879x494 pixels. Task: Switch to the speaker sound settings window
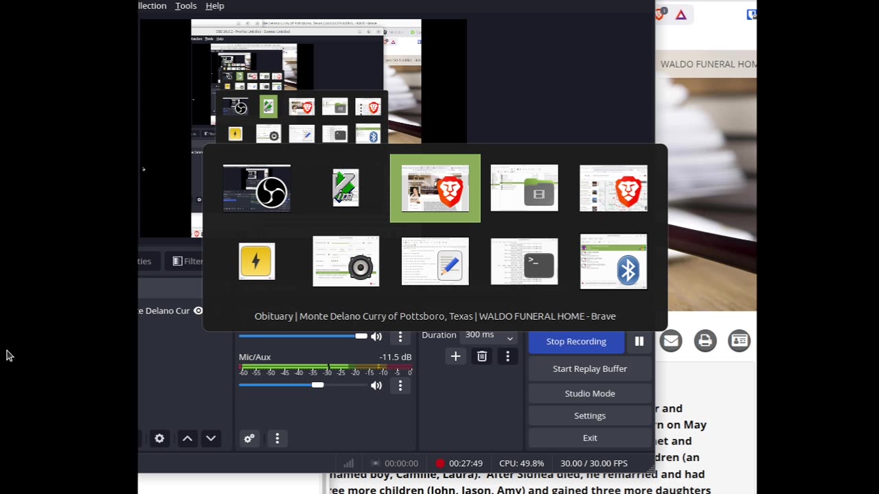pyautogui.click(x=346, y=261)
